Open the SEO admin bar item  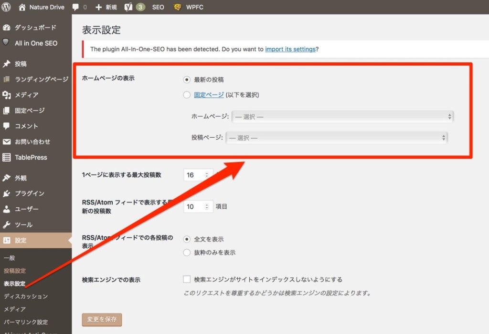[158, 7]
